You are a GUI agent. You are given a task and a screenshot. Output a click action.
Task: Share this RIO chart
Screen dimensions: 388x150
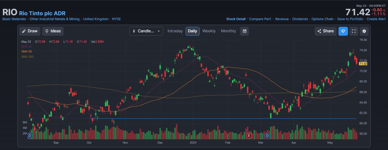tap(326, 31)
